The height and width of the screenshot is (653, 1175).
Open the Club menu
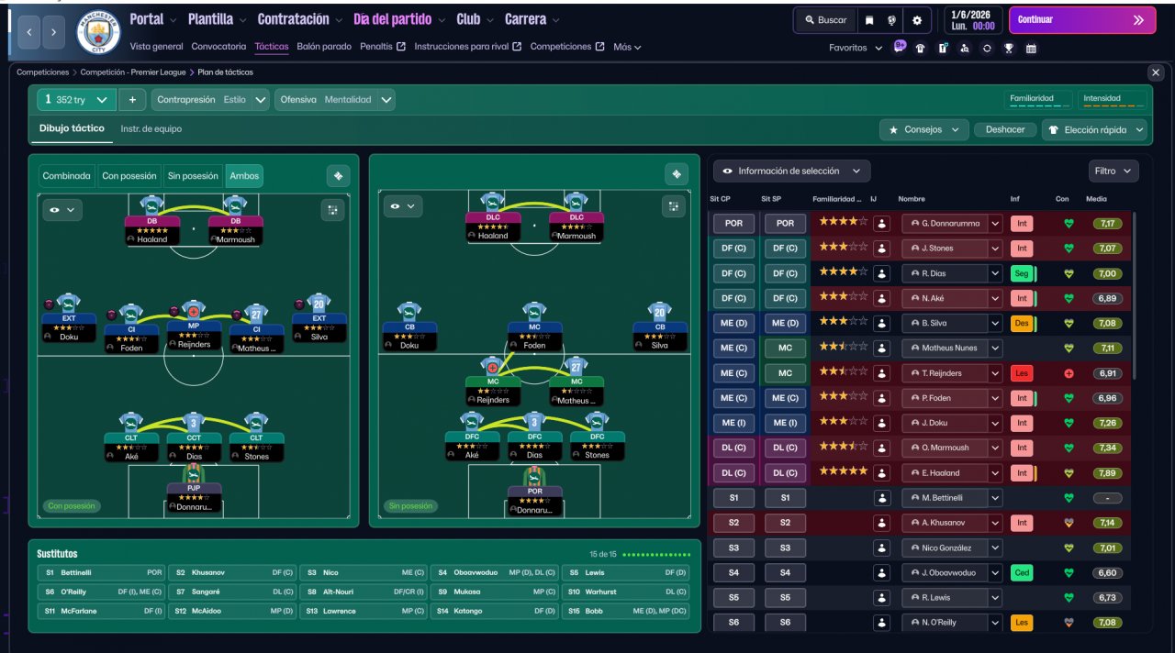tap(475, 19)
